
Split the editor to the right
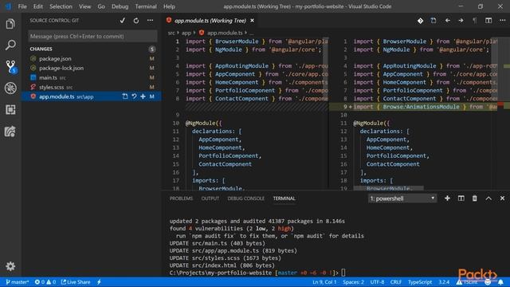pos(488,21)
